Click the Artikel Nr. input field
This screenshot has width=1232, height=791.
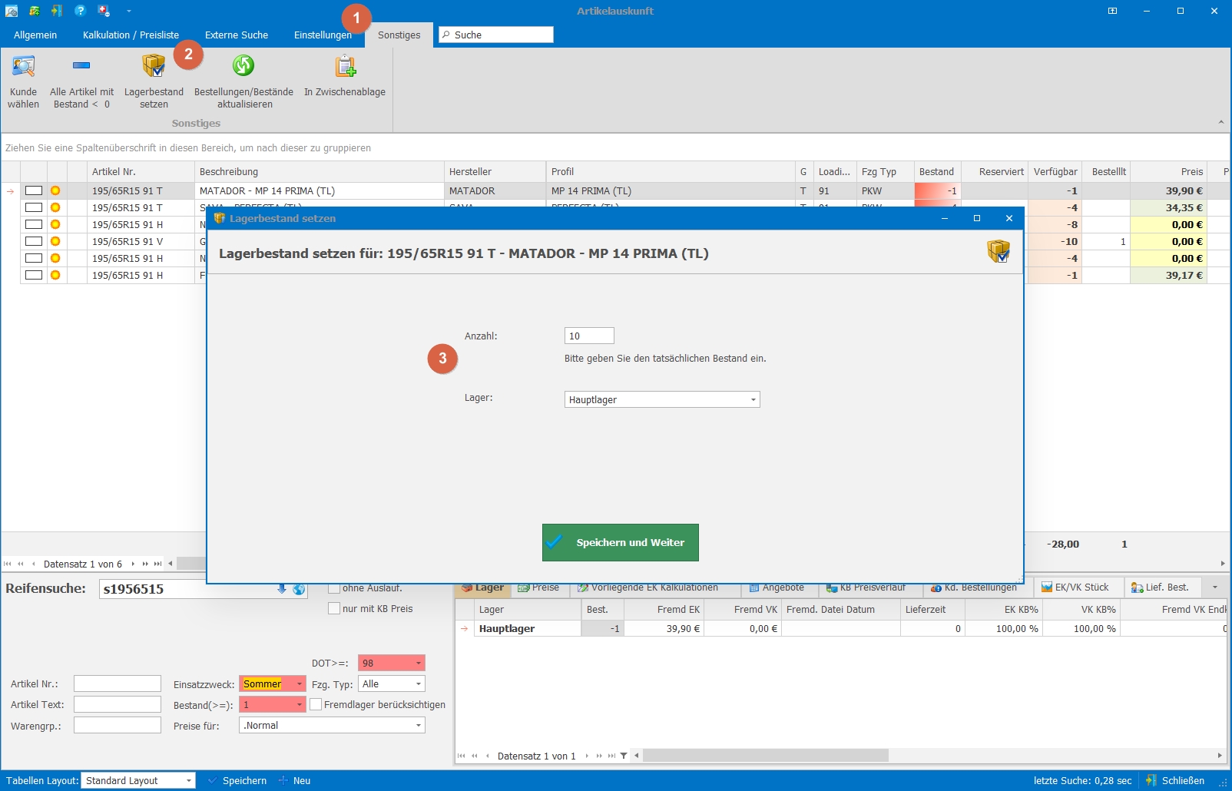(118, 683)
